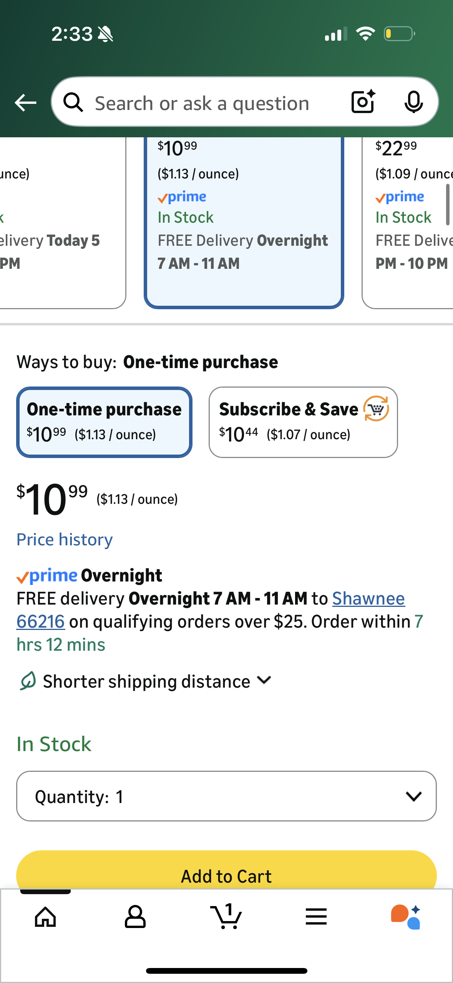The image size is (453, 983).
Task: Go to Home tab icon
Action: [45, 917]
